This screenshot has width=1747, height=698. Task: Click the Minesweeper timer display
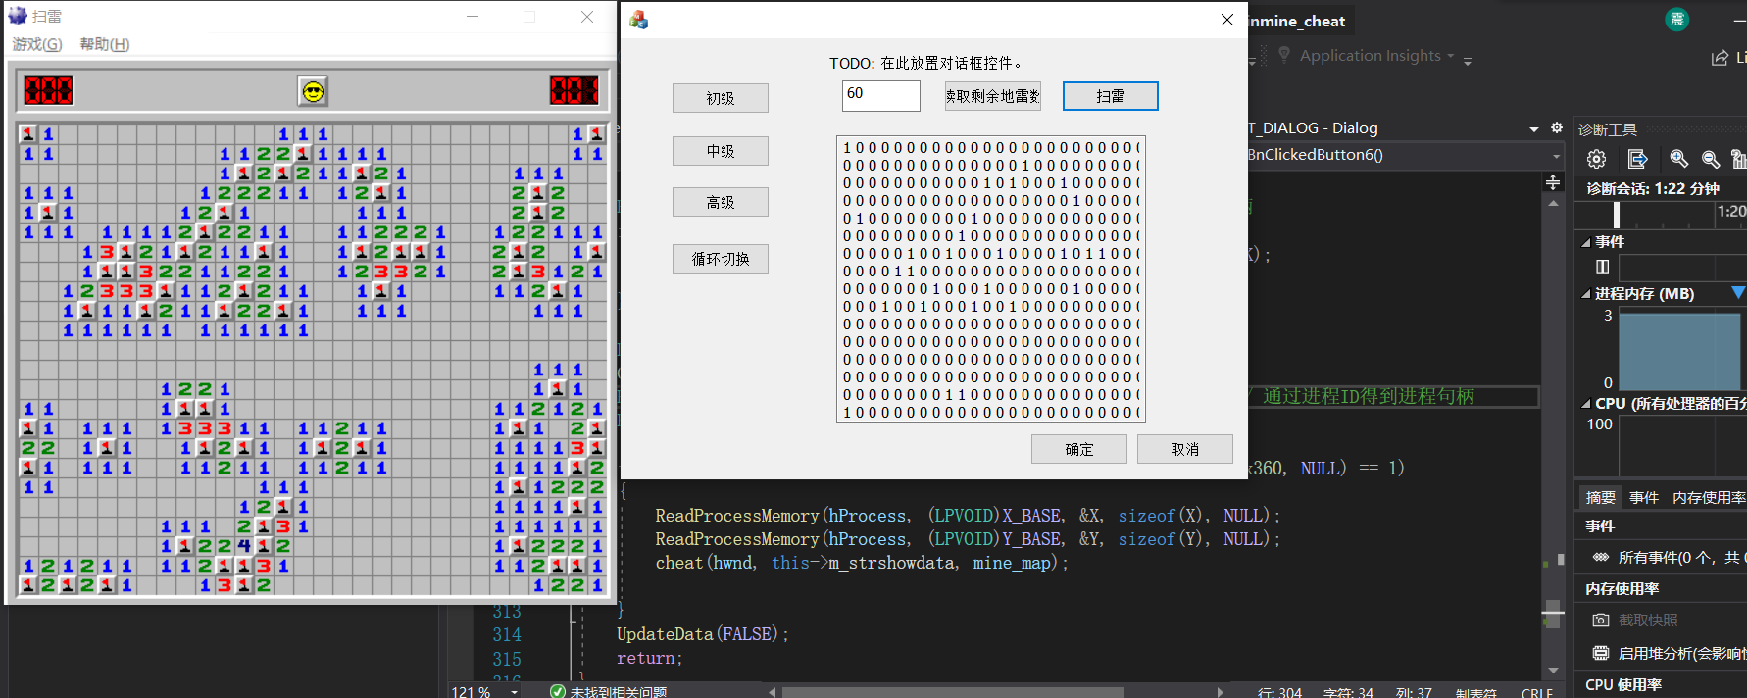tap(574, 91)
